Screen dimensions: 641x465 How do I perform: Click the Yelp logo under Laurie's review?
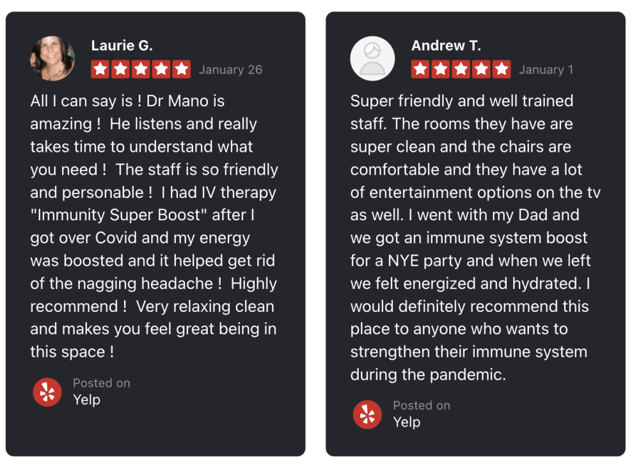[47, 392]
